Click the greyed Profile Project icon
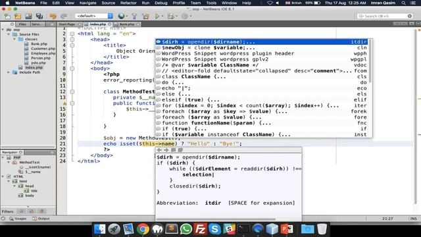This screenshot has height=237, width=421. click(184, 16)
